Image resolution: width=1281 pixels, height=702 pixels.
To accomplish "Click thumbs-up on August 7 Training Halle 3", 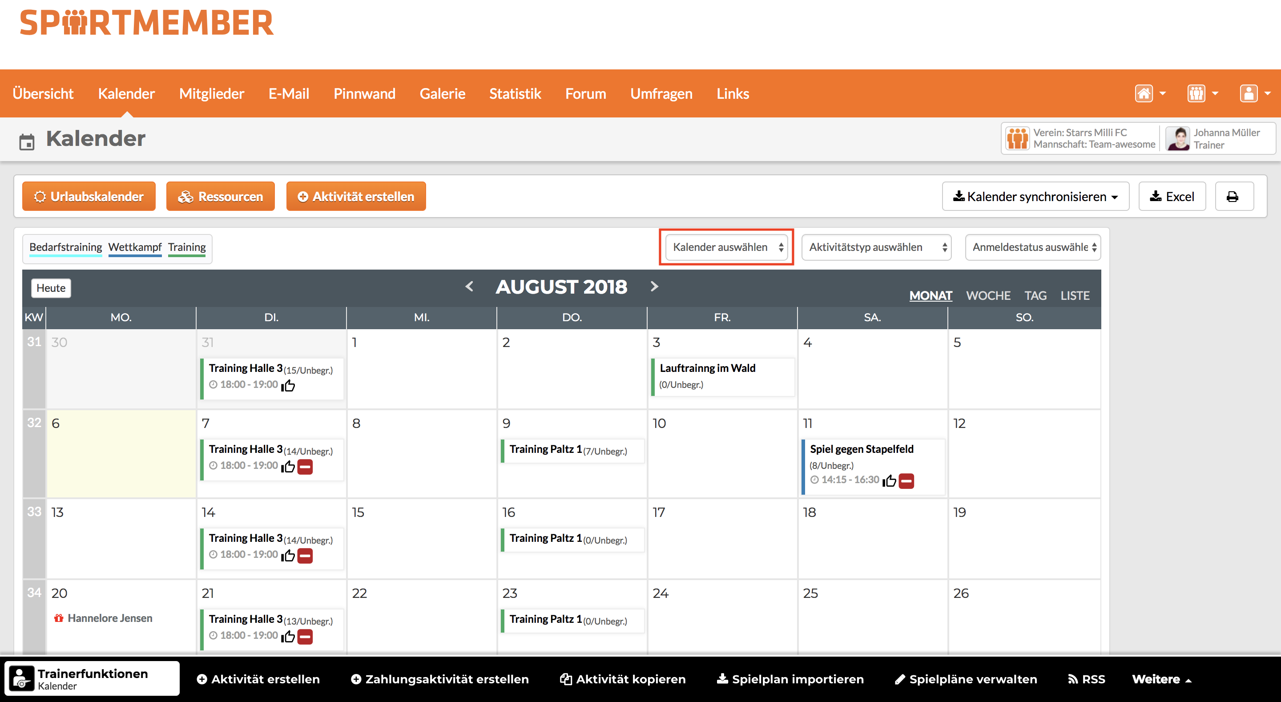I will click(288, 467).
